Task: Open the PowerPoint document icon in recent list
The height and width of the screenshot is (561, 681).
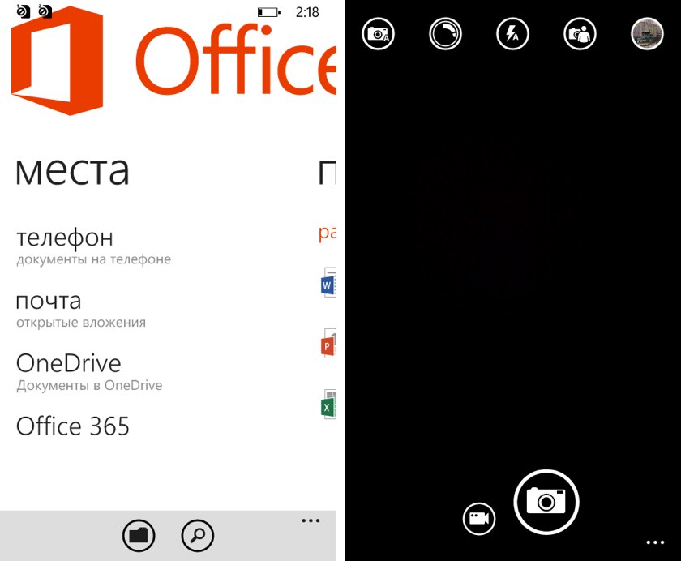Action: tap(329, 344)
